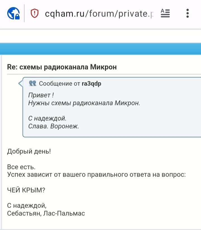Click the "Сообщение от" label
The width and height of the screenshot is (201, 230).
click(x=60, y=84)
